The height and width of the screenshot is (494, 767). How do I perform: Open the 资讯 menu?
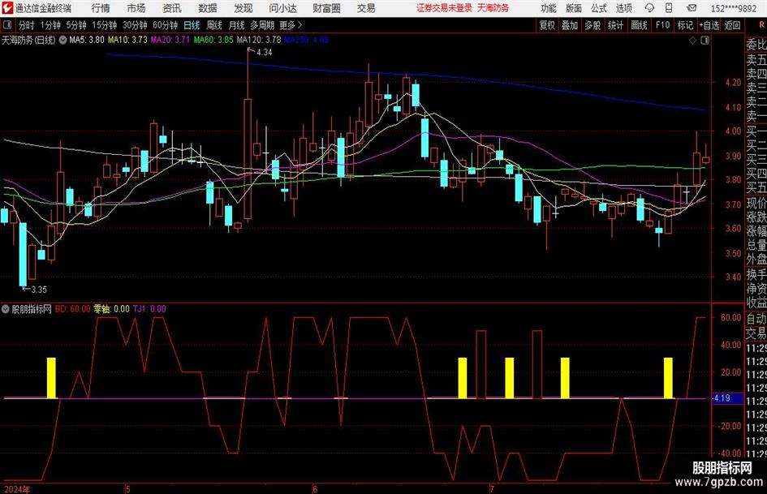[x=172, y=8]
